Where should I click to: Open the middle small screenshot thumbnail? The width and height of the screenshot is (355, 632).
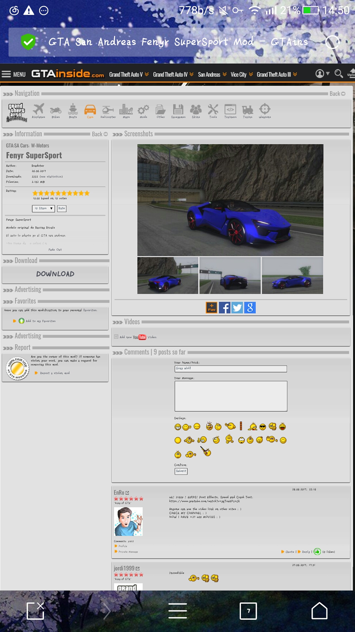[x=230, y=276]
